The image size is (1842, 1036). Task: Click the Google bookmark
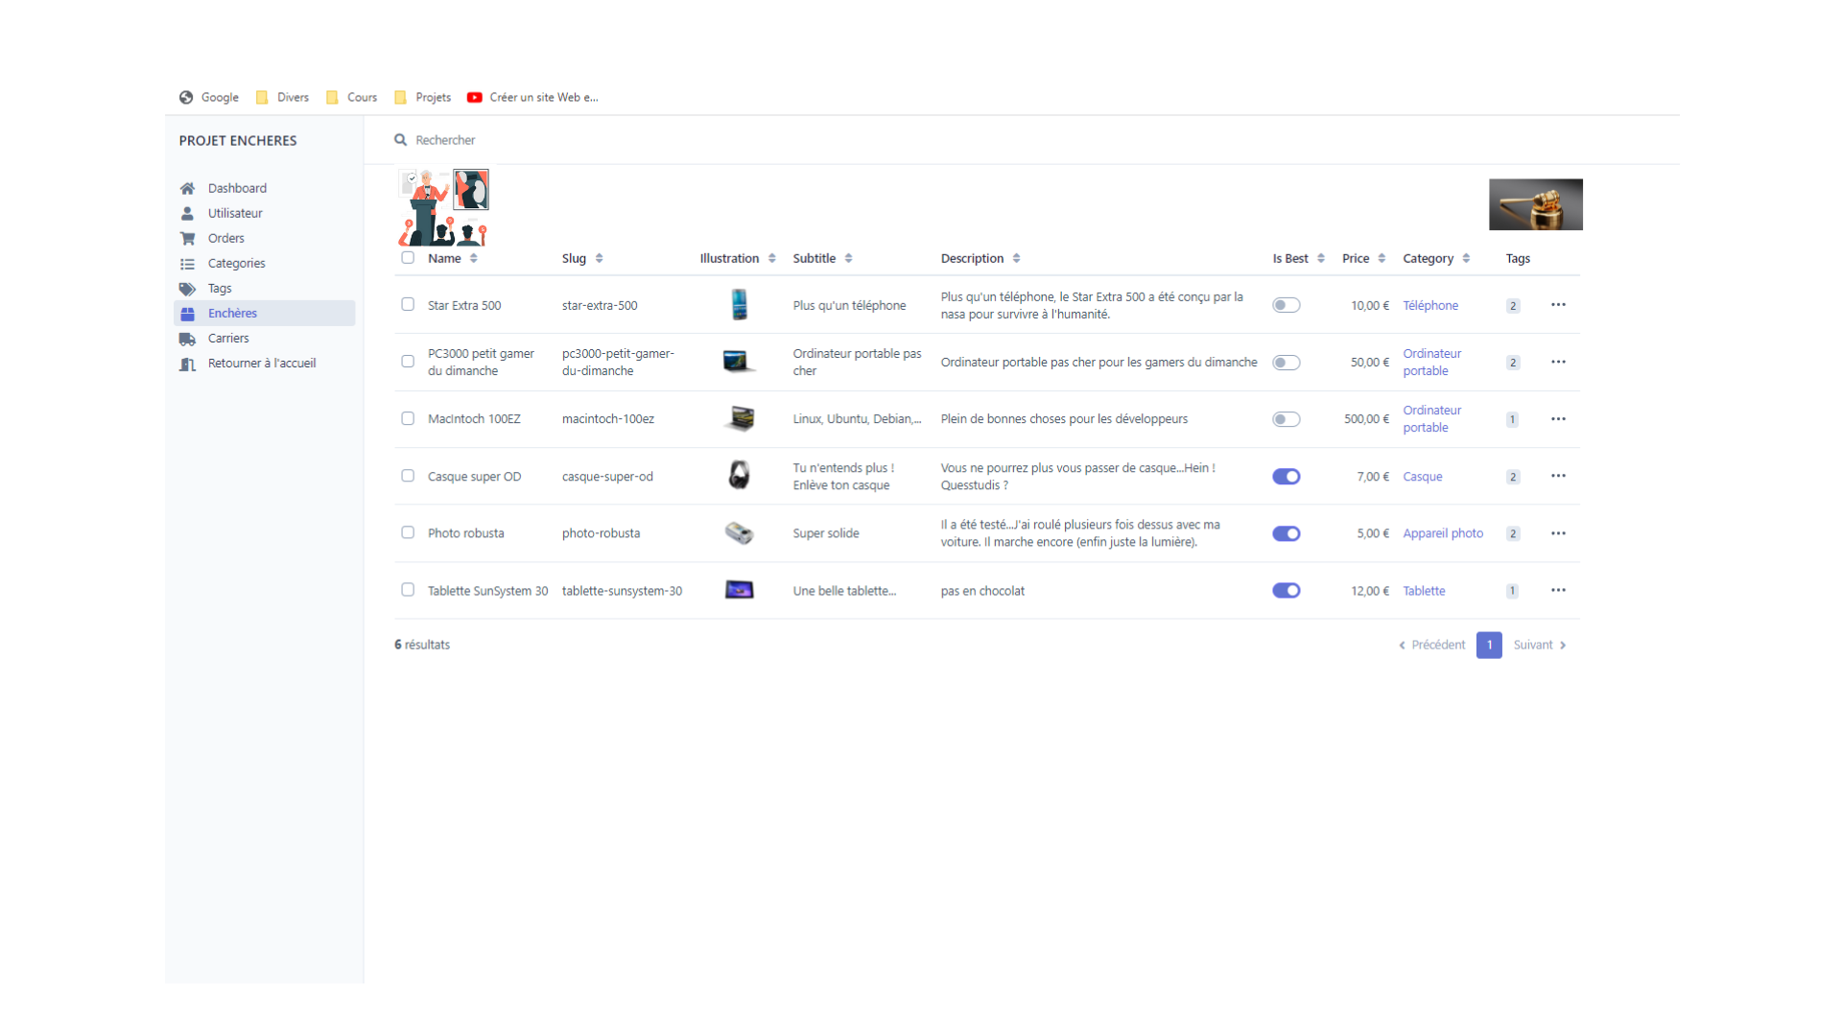click(x=219, y=97)
